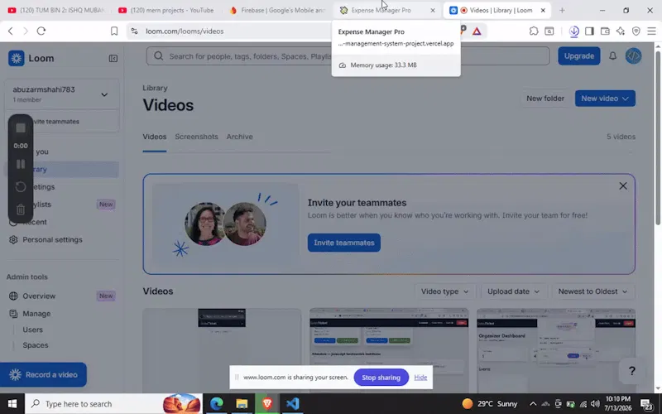The width and height of the screenshot is (662, 414).
Task: Open Leo AI sparkle icon
Action: tap(620, 31)
